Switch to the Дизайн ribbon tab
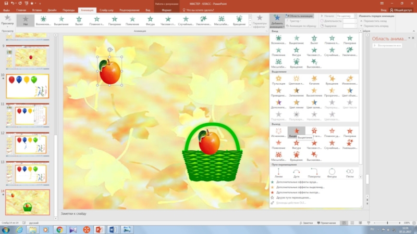This screenshot has width=417, height=234. tap(53, 9)
